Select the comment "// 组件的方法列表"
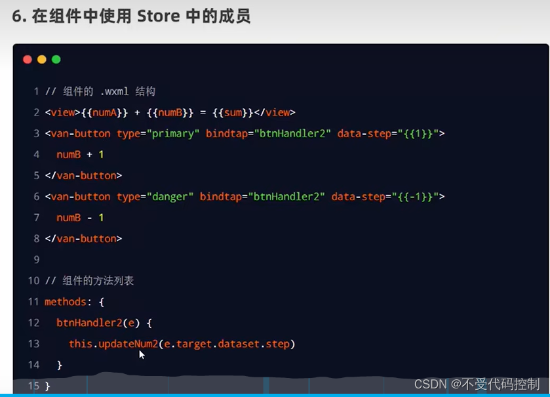This screenshot has height=397, width=550. pos(89,281)
